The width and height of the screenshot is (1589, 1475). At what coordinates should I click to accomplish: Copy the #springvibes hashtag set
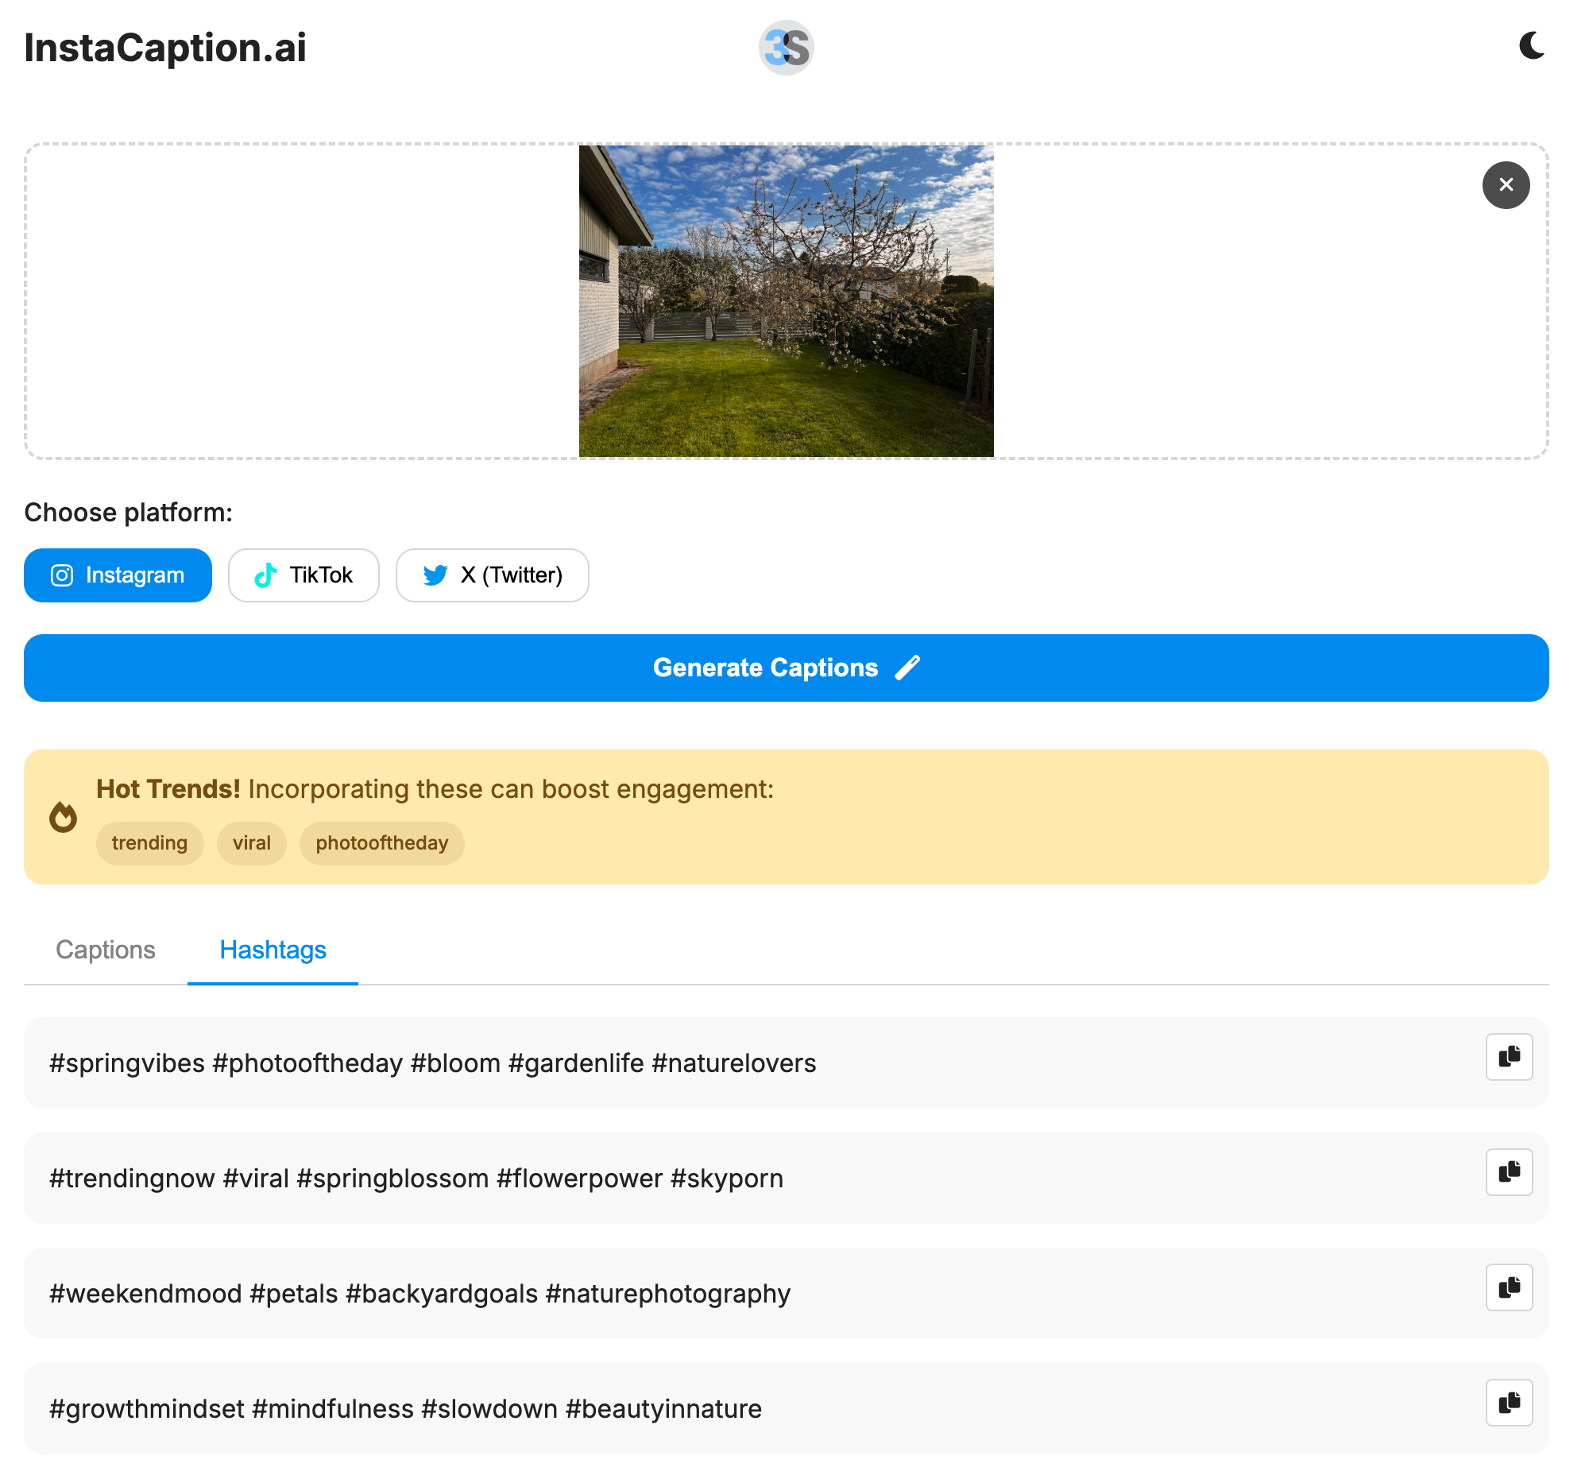[1509, 1057]
